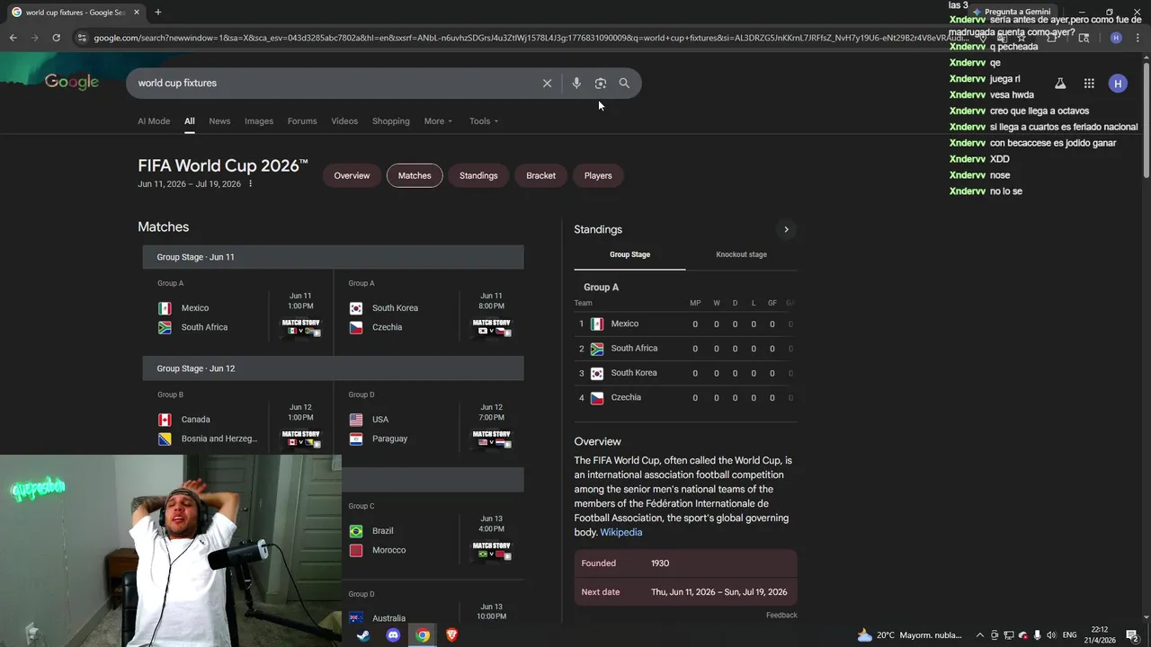This screenshot has width=1151, height=647.
Task: Open a new Chrome tab
Action: (158, 13)
